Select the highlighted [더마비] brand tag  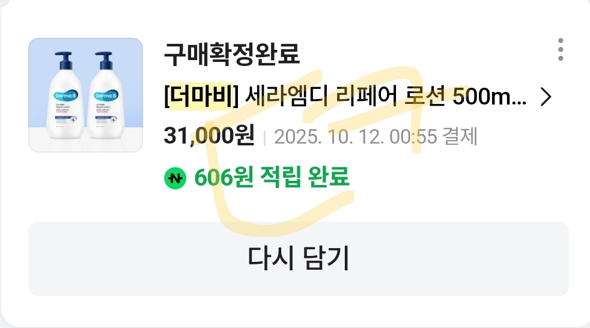tap(201, 96)
